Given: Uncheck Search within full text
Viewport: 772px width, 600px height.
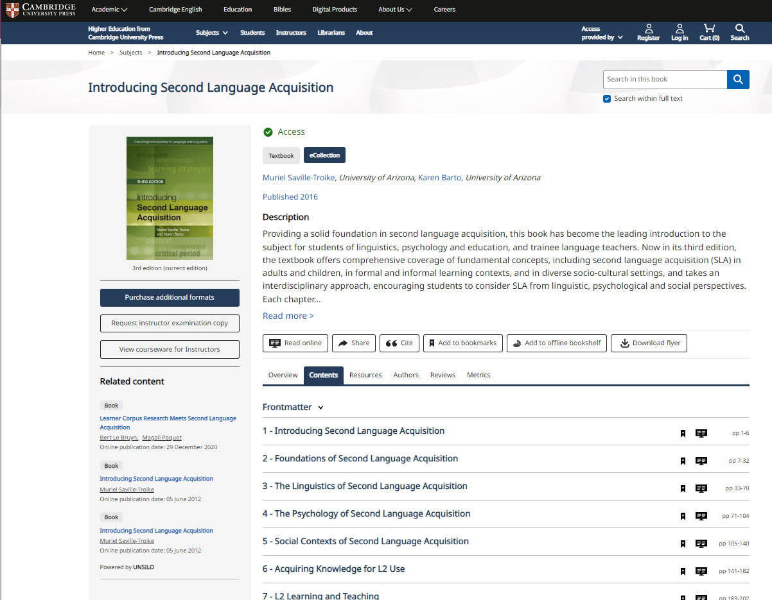Looking at the screenshot, I should [606, 98].
